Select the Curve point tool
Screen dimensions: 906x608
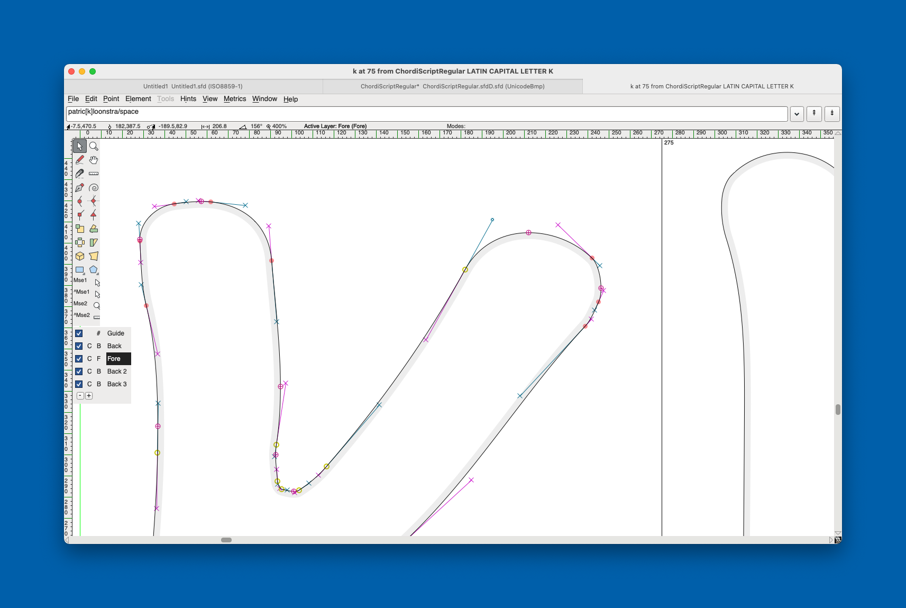pyautogui.click(x=80, y=201)
